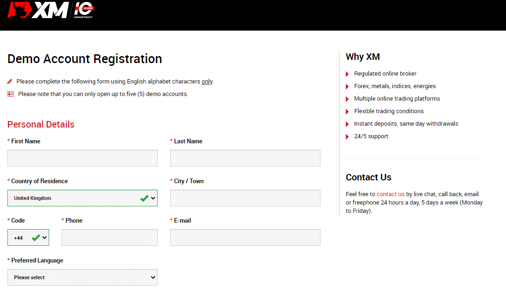Click the 10 Years Anniversary badge
The width and height of the screenshot is (506, 288).
click(84, 10)
